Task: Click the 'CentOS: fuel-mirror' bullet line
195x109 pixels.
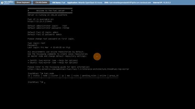Action: [x=53, y=61]
